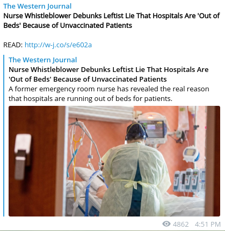
Task: Click 'Out of Beds' text in preview title
Action: (30, 79)
